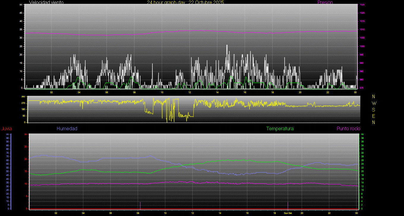Viewport: 404px width, 216px height.
Task: Click the 270 wind direction axis value
Action: (x=23, y=103)
